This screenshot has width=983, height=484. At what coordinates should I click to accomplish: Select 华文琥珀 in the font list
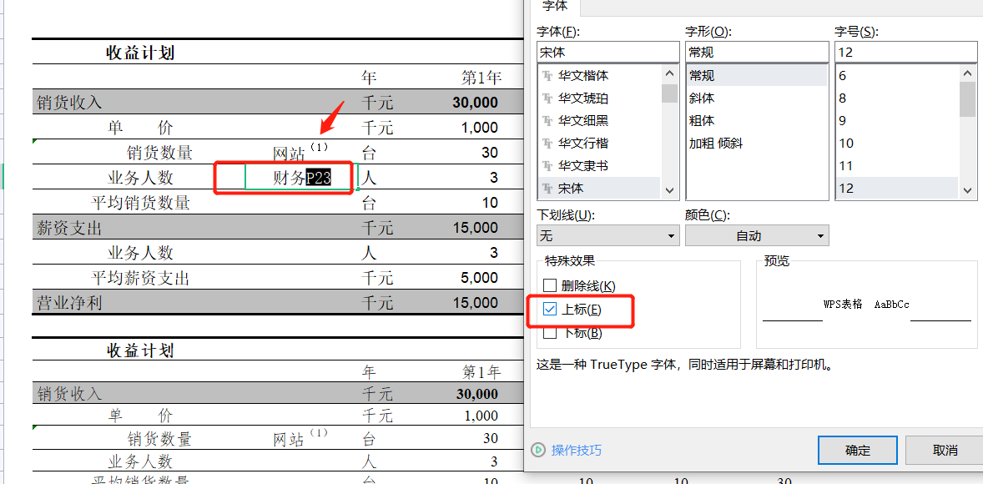pos(583,98)
